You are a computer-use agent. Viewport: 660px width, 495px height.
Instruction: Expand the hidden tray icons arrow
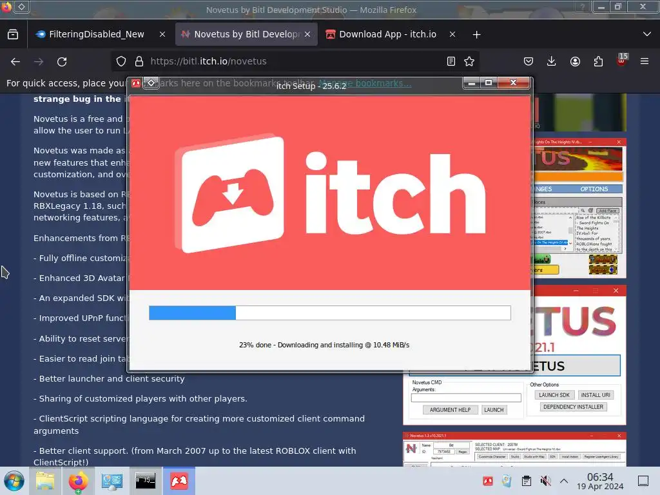coord(564,481)
